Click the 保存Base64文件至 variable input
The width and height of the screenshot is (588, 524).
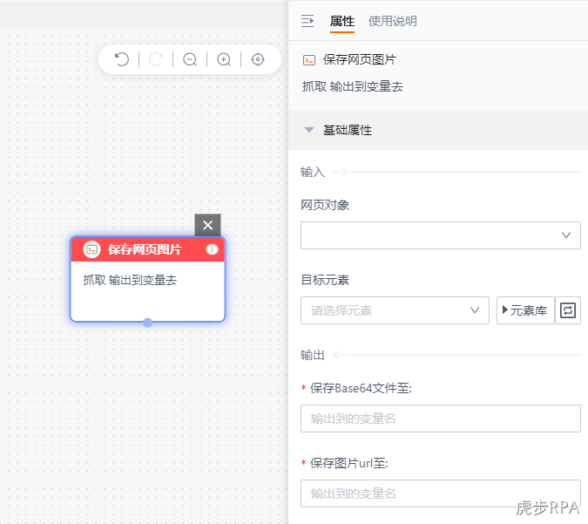click(x=441, y=419)
